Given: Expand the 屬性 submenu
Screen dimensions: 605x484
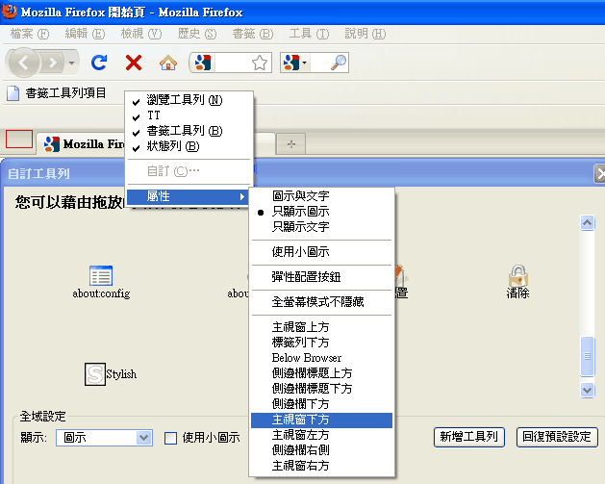Looking at the screenshot, I should pyautogui.click(x=189, y=196).
